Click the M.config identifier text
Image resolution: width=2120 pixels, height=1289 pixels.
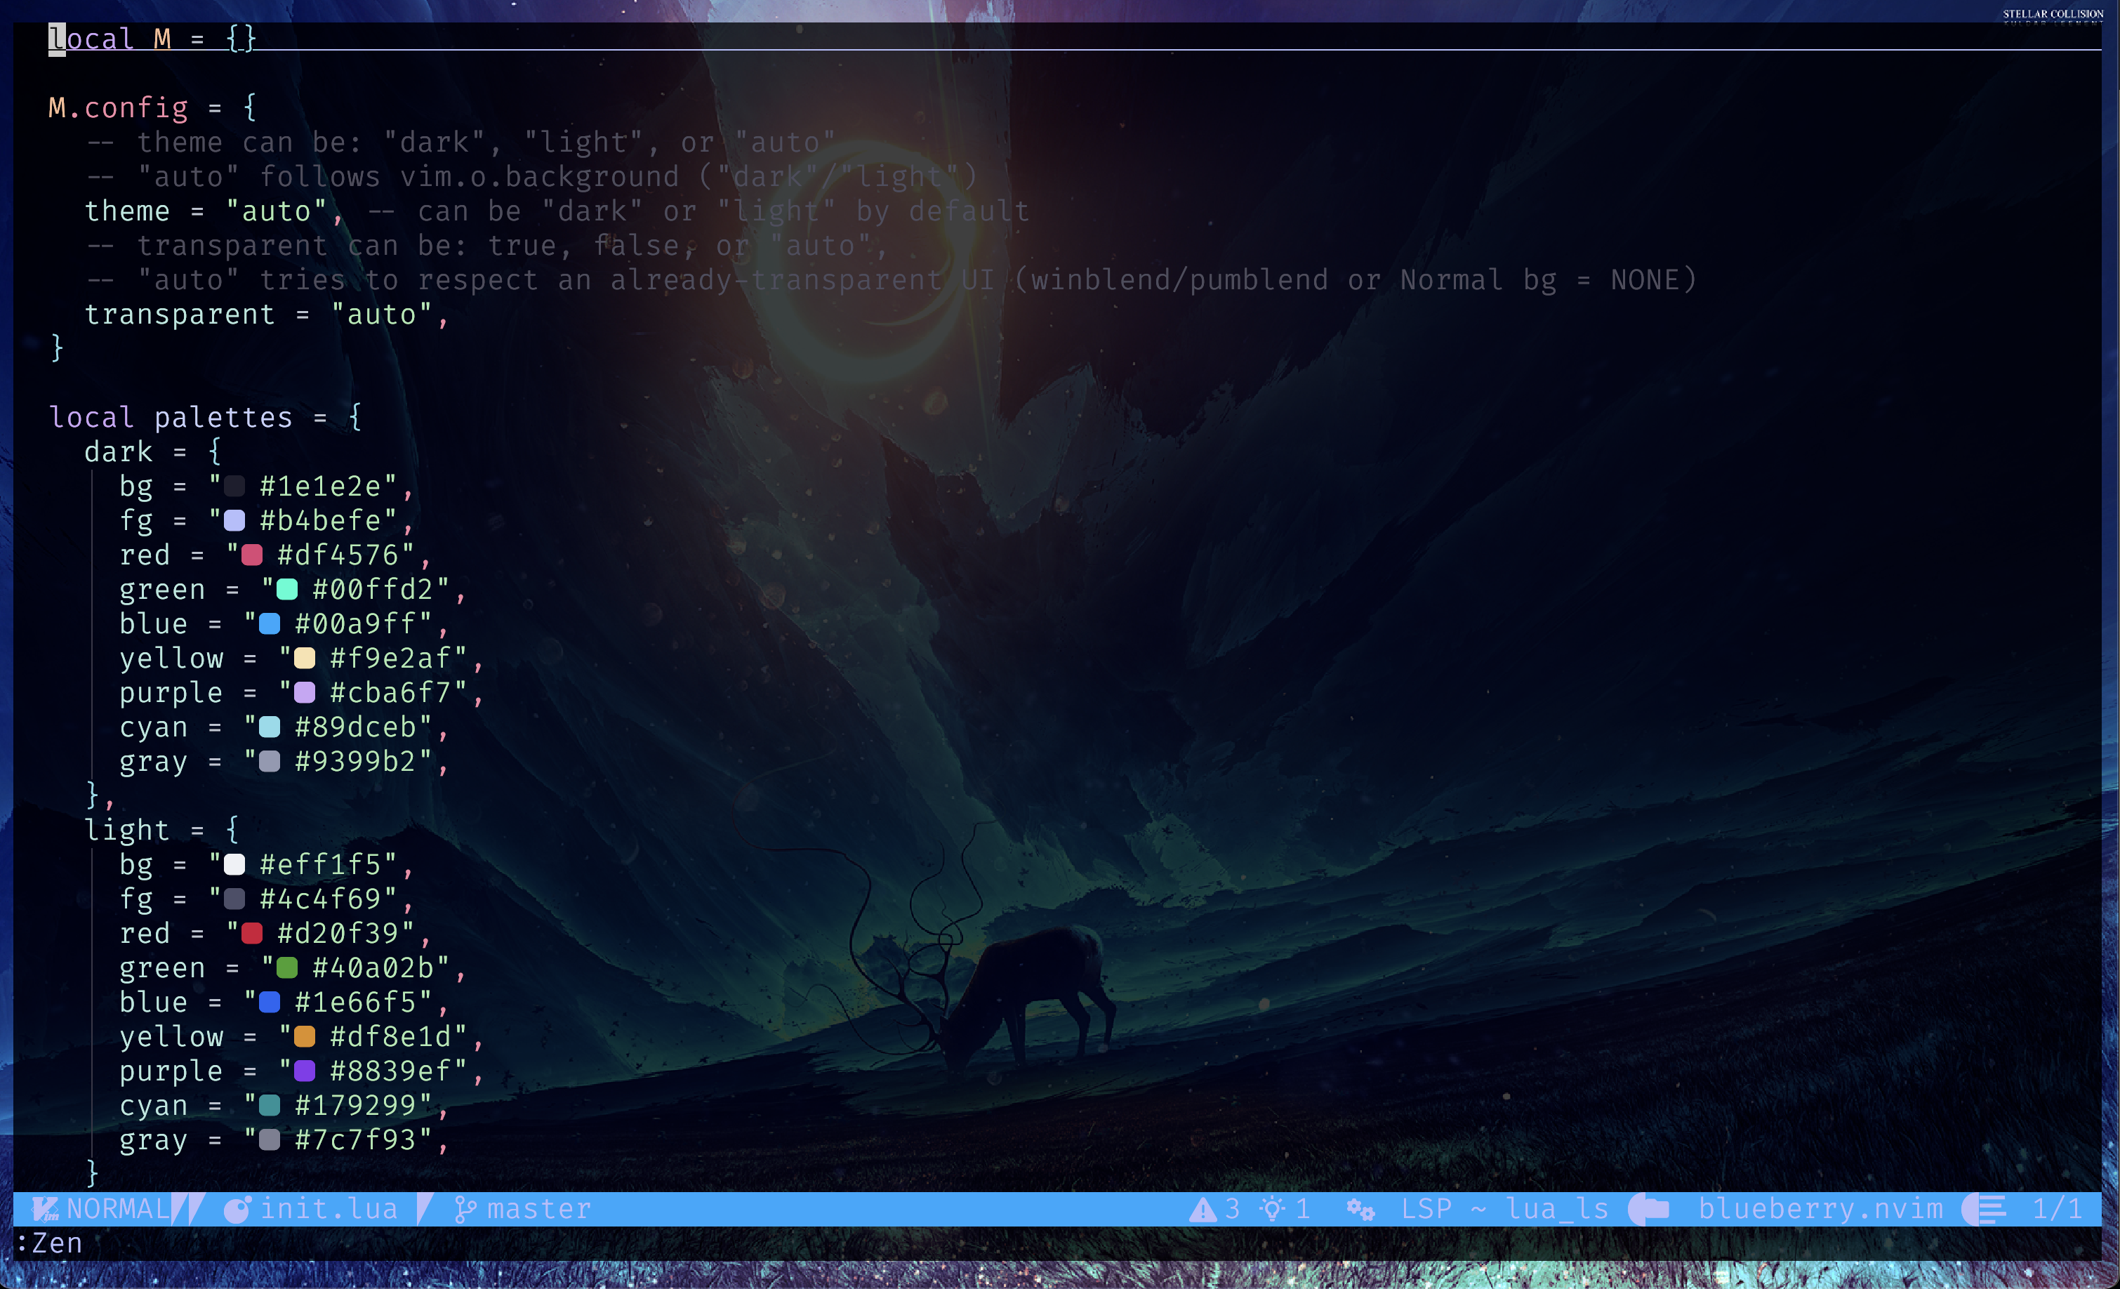pyautogui.click(x=118, y=107)
